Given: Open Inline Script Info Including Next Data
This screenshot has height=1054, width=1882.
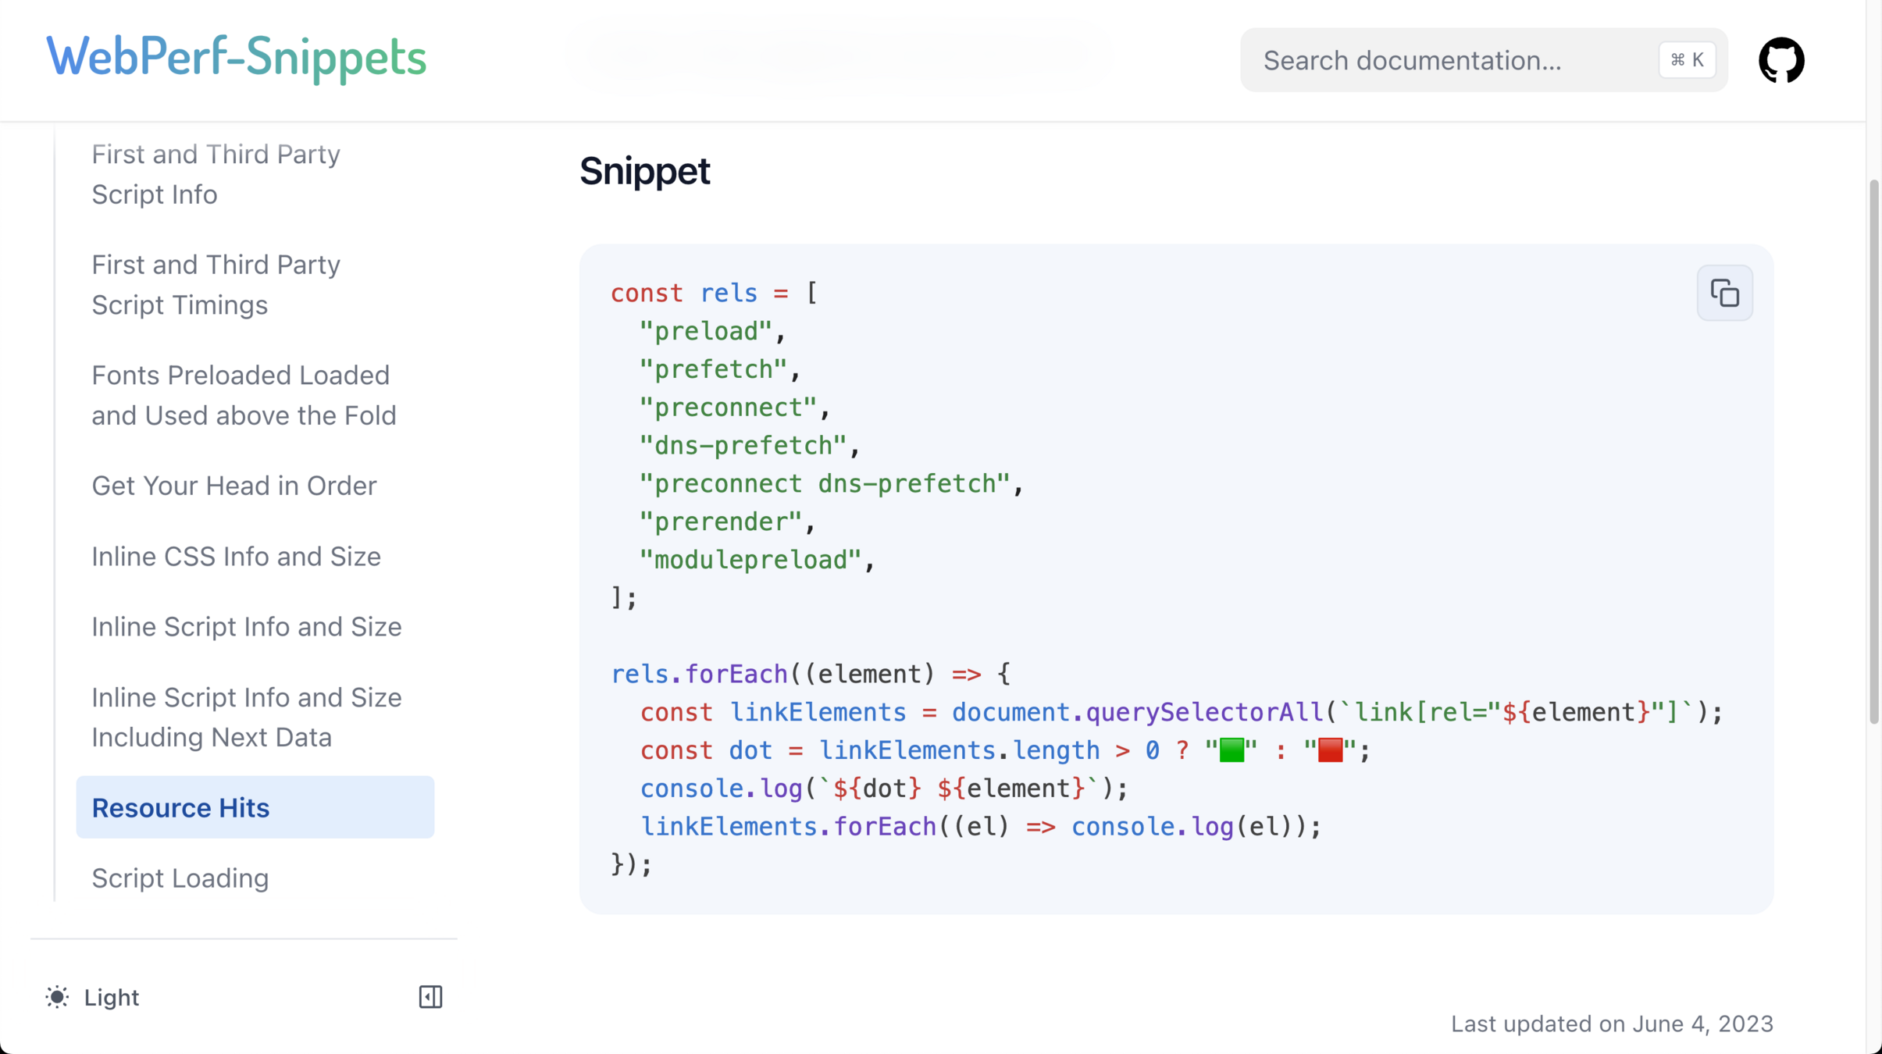Looking at the screenshot, I should pyautogui.click(x=246, y=717).
